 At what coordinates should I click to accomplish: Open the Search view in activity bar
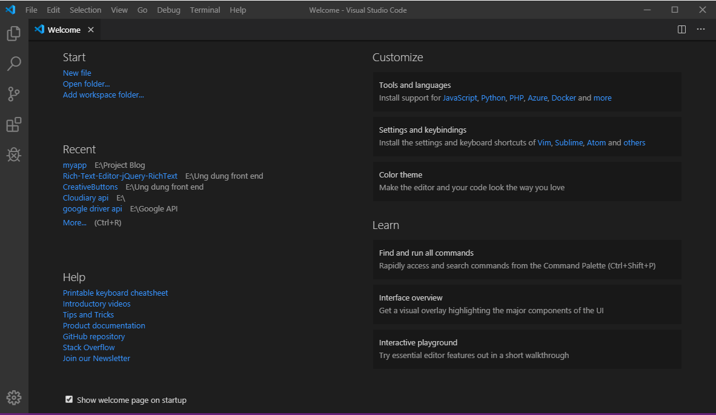click(x=14, y=64)
